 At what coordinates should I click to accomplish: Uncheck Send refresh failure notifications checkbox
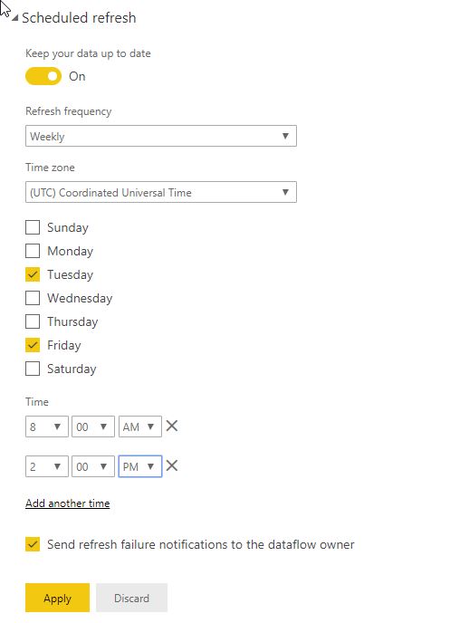click(x=33, y=544)
